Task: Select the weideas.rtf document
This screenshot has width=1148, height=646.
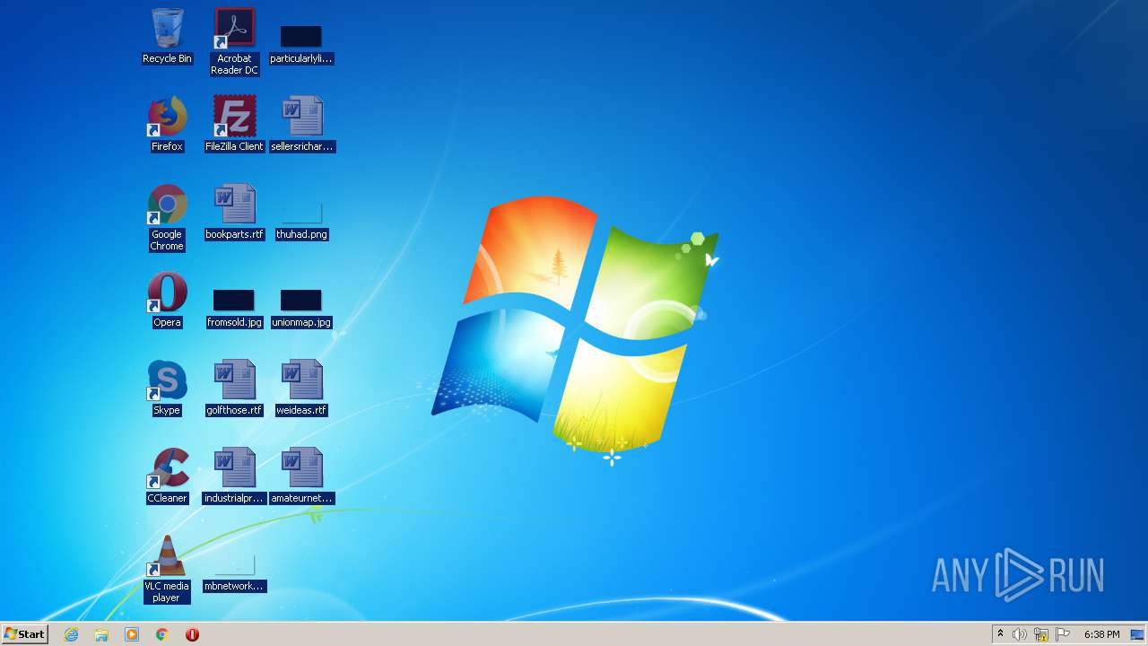Action: point(301,388)
